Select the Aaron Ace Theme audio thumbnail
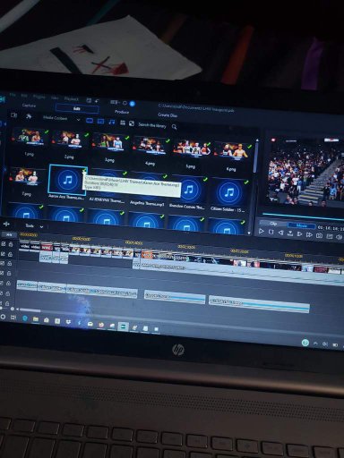The width and height of the screenshot is (344, 458). point(68,180)
